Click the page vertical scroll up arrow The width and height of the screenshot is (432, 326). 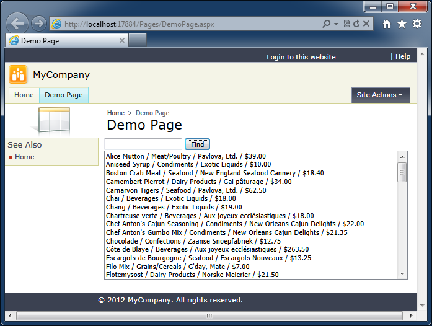click(422, 55)
